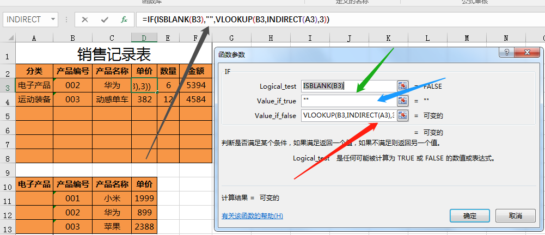Viewport: 545px width, 235px height.
Task: Open Insert Function via fx icon
Action: (x=124, y=20)
